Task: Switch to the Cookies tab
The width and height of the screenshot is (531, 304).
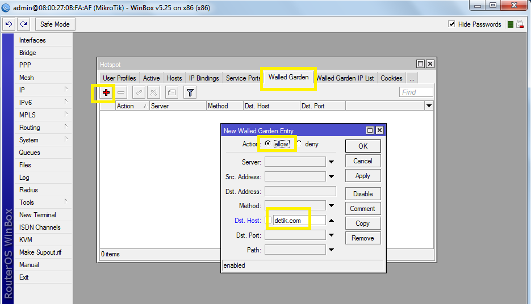Action: 391,78
